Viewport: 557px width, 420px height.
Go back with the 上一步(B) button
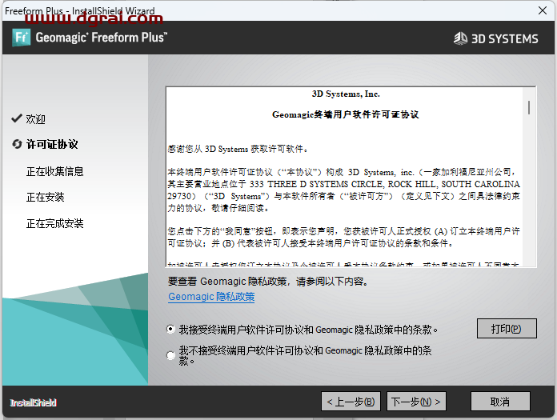click(351, 402)
